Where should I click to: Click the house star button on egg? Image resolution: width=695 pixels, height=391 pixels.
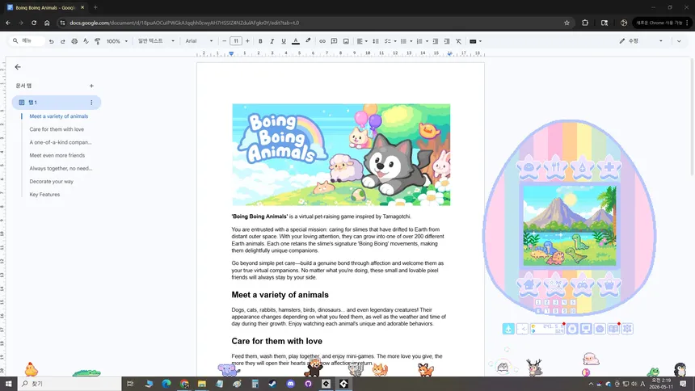tap(529, 285)
